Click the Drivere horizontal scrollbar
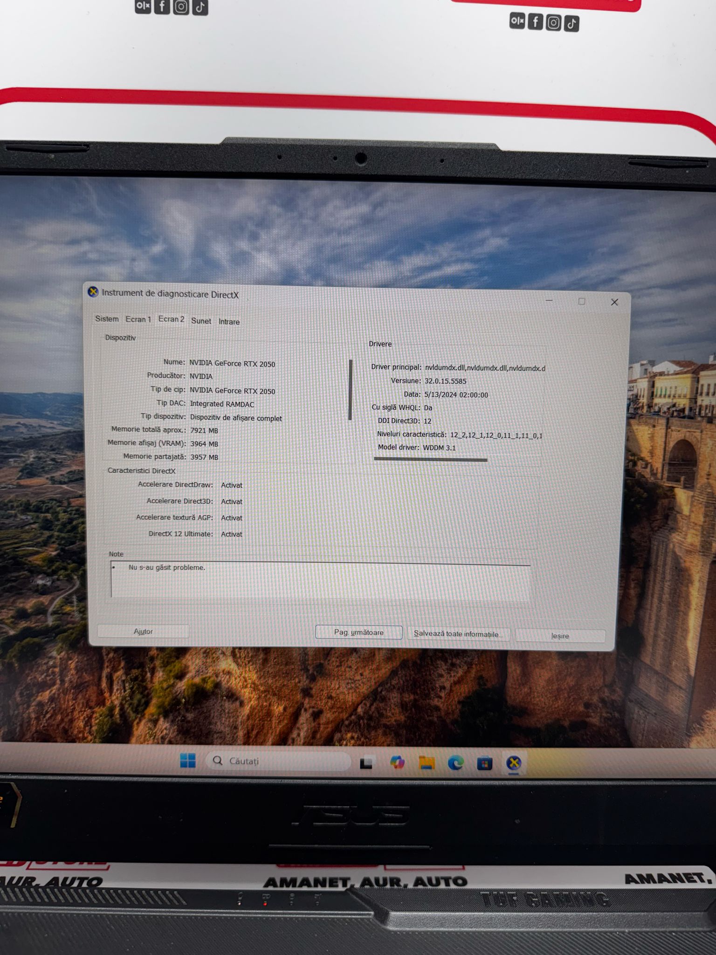 (430, 459)
